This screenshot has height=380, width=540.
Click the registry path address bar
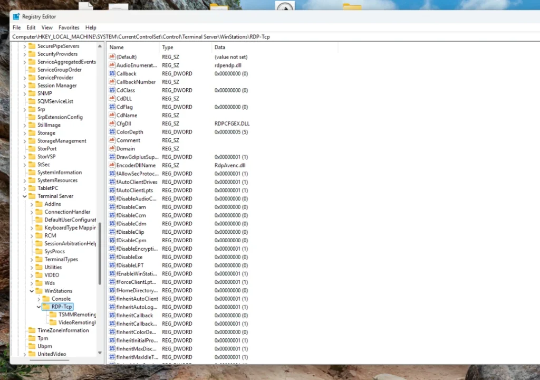[x=275, y=36]
